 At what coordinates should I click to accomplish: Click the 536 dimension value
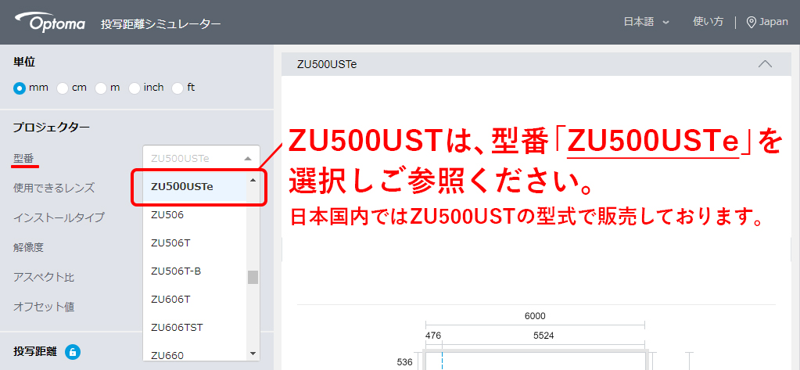tap(405, 362)
